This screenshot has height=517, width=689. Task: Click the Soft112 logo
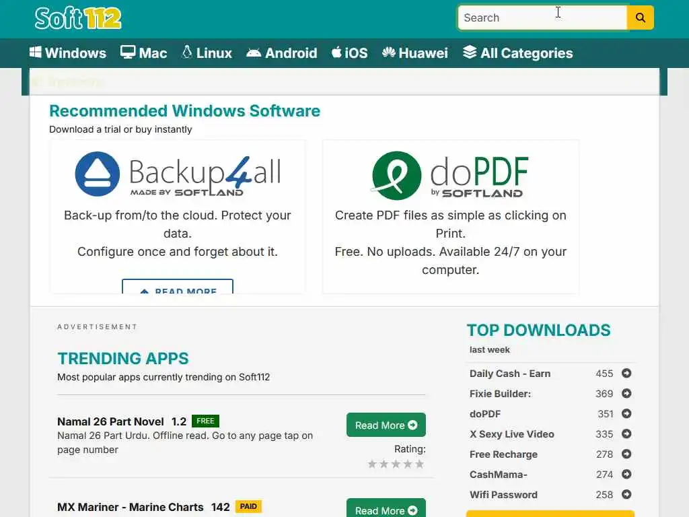(x=78, y=18)
